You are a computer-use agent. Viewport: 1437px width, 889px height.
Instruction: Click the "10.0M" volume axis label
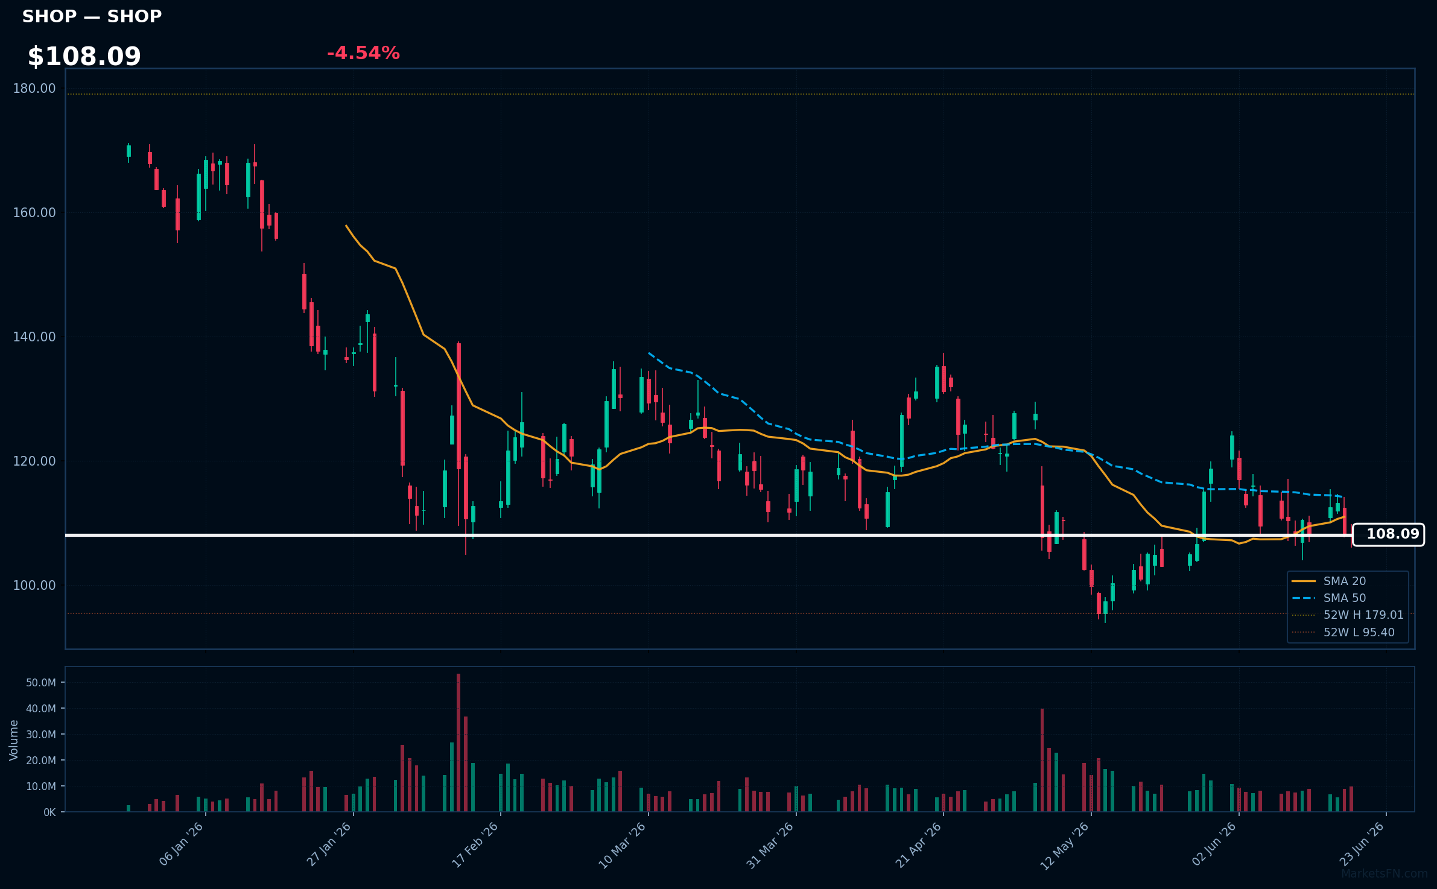[41, 786]
